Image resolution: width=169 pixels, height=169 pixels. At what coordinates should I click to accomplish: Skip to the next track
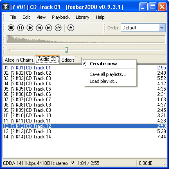(49, 28)
